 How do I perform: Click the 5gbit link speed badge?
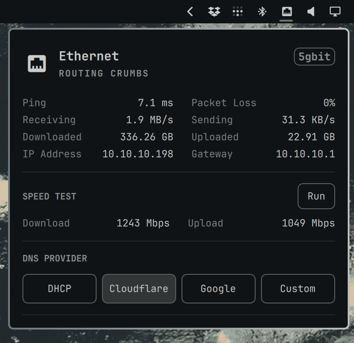(x=314, y=57)
